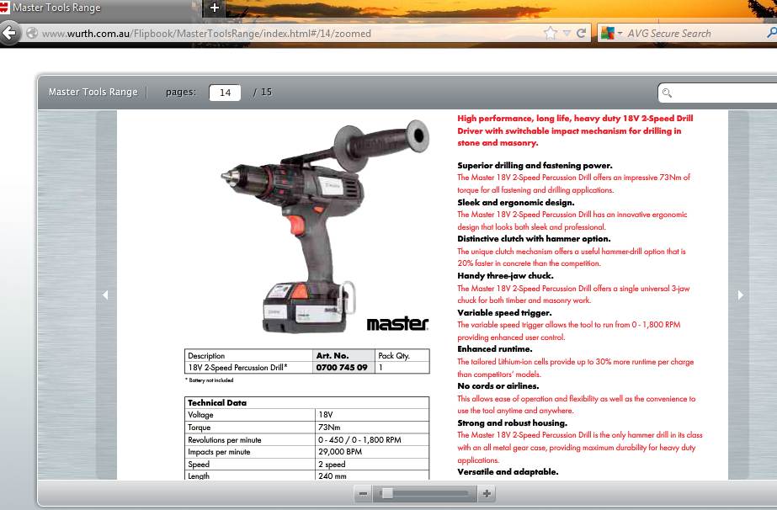Open the URL history dropdown arrow
Image resolution: width=777 pixels, height=510 pixels.
pyautogui.click(x=567, y=34)
